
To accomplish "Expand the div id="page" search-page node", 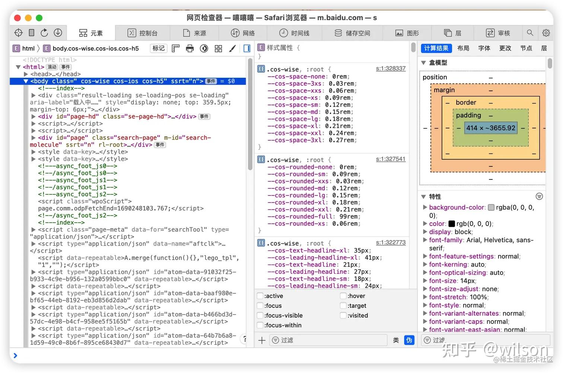I will (x=33, y=138).
